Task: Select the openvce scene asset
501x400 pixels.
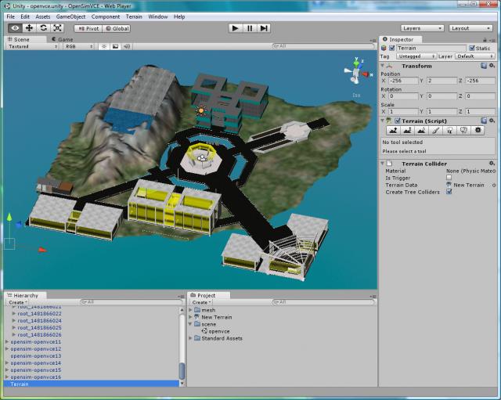Action: click(x=219, y=331)
